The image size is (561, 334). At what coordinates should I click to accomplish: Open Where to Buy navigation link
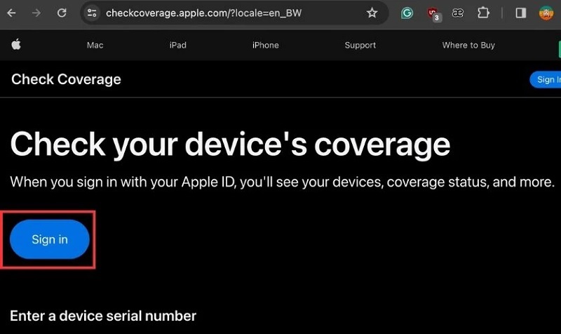tap(468, 45)
